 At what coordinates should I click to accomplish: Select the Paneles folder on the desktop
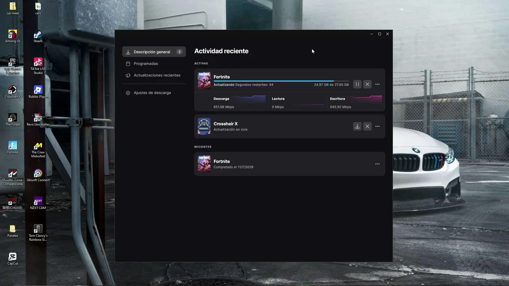click(13, 231)
